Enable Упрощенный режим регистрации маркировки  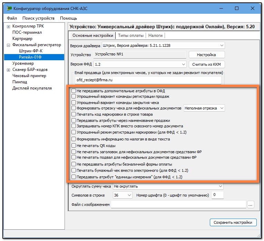pos(74,132)
